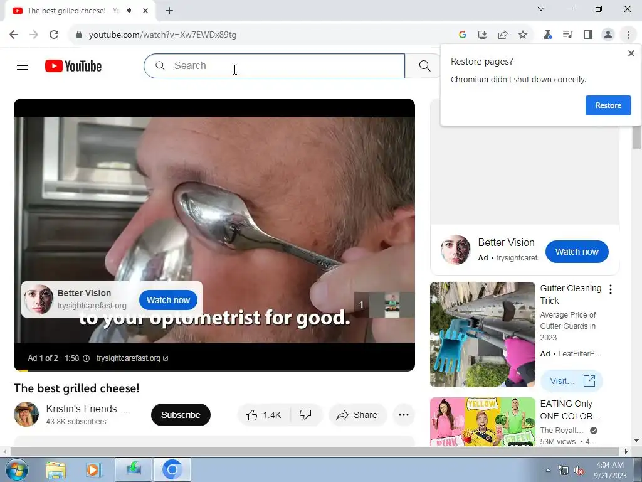The image size is (642, 482).
Task: Click the scroll right arrow
Action: click(626, 451)
